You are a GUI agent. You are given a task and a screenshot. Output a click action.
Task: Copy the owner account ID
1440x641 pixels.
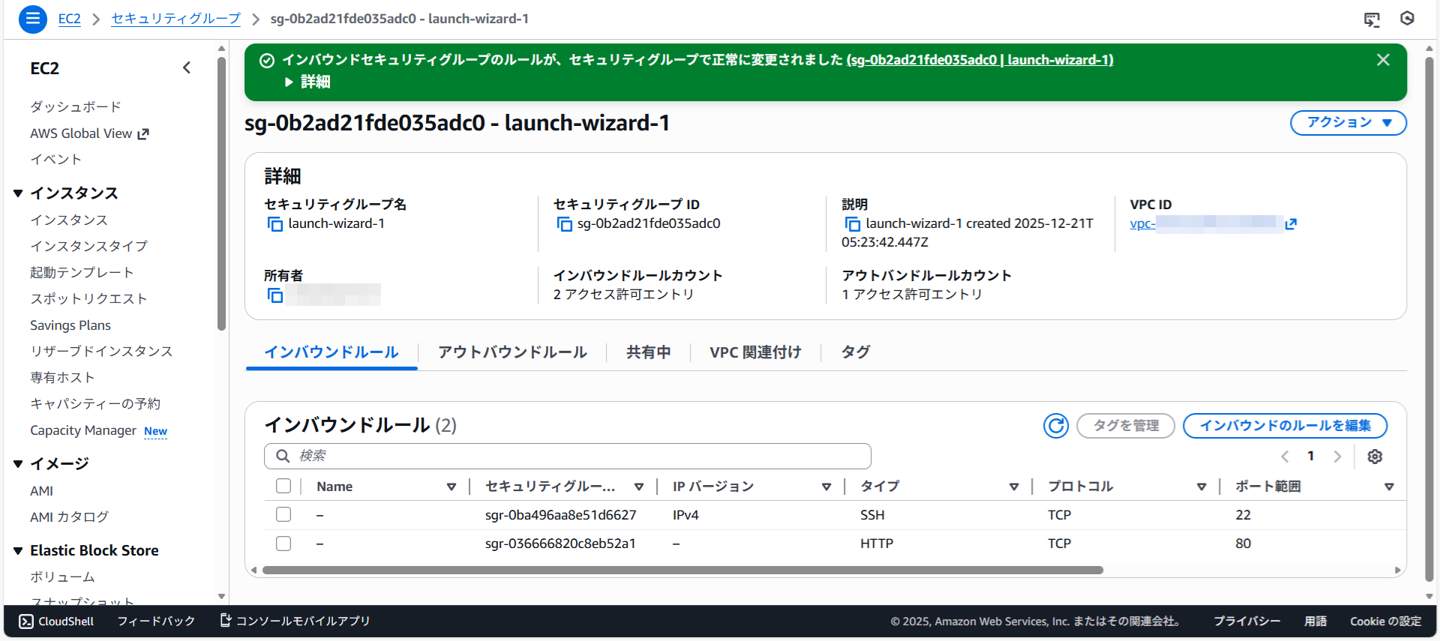tap(275, 295)
